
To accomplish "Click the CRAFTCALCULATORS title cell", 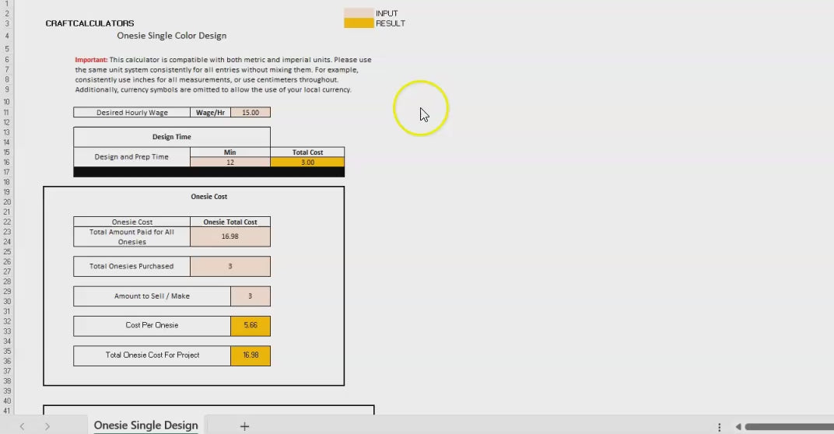I will coord(89,23).
